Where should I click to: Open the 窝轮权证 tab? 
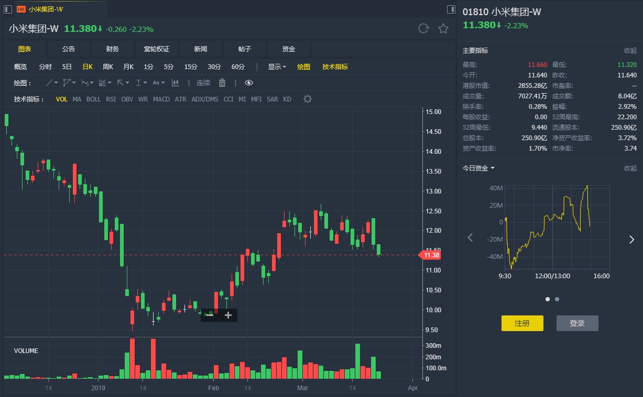(156, 49)
